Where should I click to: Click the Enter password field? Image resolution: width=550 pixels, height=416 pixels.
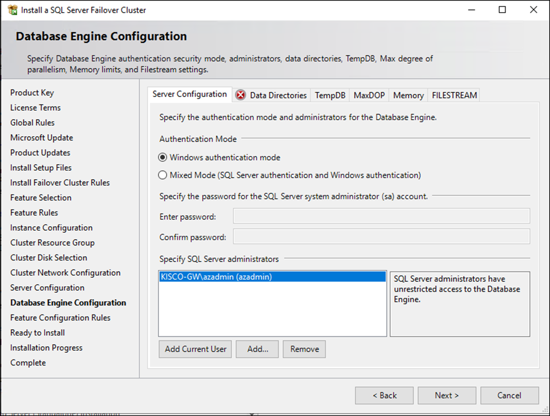(381, 216)
